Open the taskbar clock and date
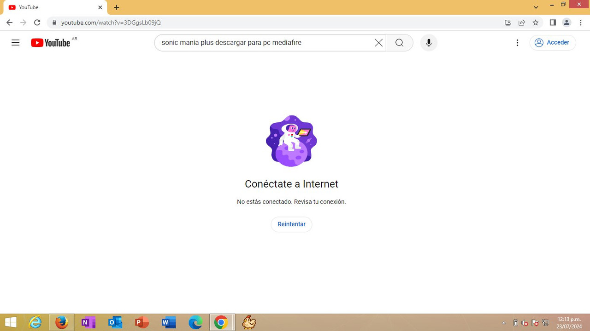Screen dimensions: 590x331 [x=569, y=323]
